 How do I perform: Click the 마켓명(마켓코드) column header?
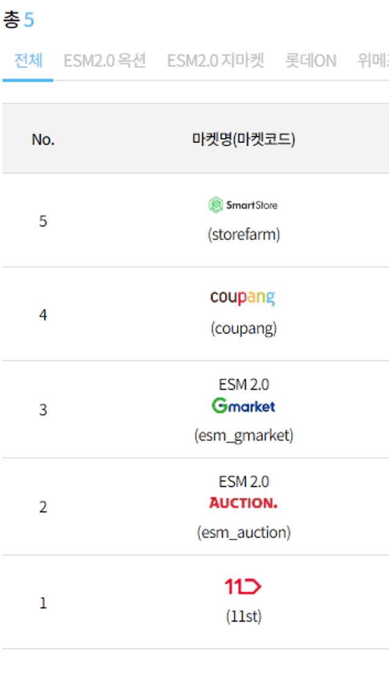[243, 139]
